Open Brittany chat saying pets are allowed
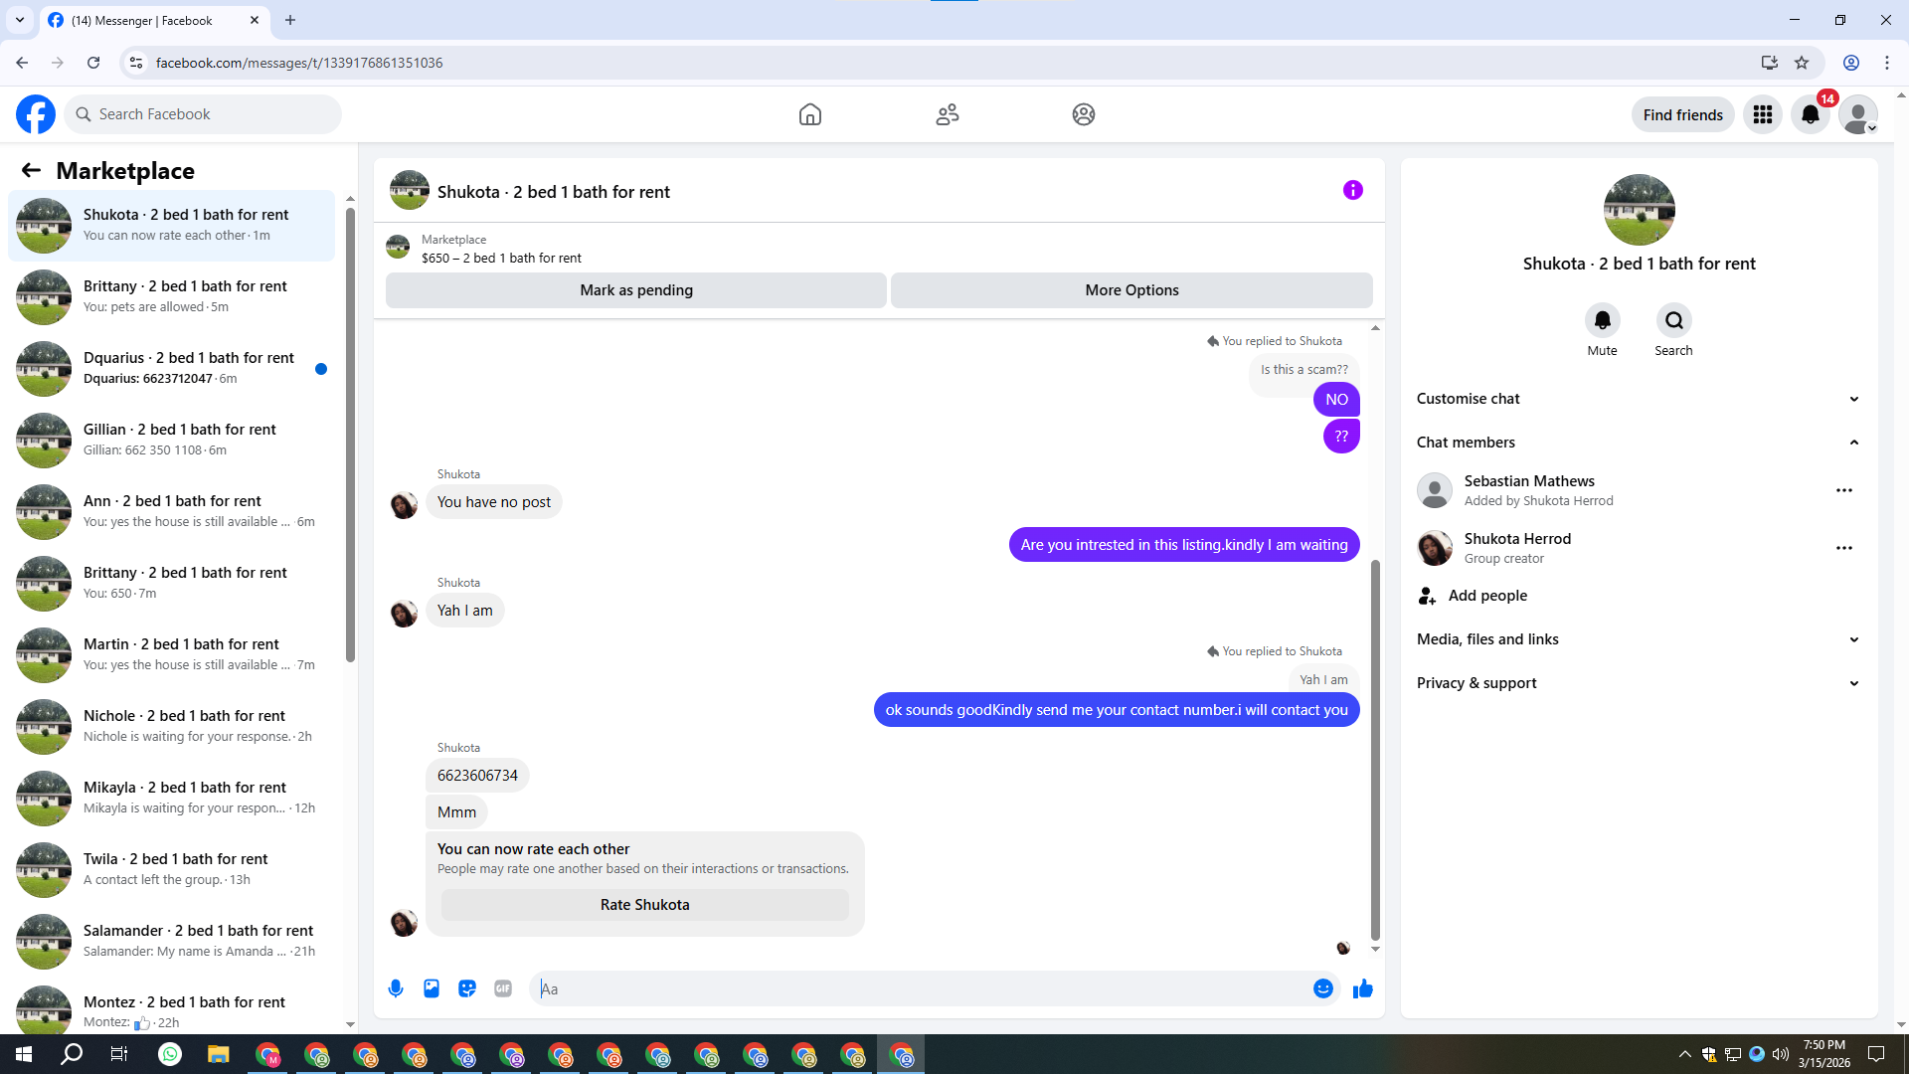This screenshot has height=1074, width=1909. [x=172, y=297]
